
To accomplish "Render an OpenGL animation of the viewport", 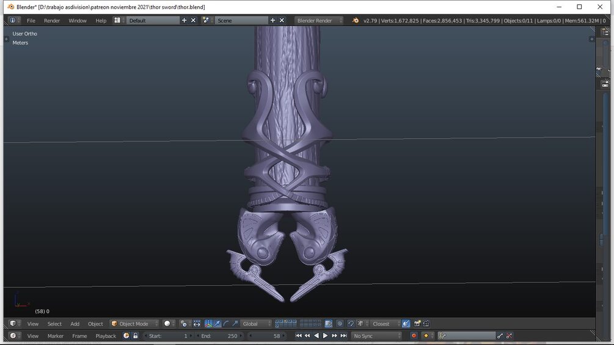I will (426, 324).
